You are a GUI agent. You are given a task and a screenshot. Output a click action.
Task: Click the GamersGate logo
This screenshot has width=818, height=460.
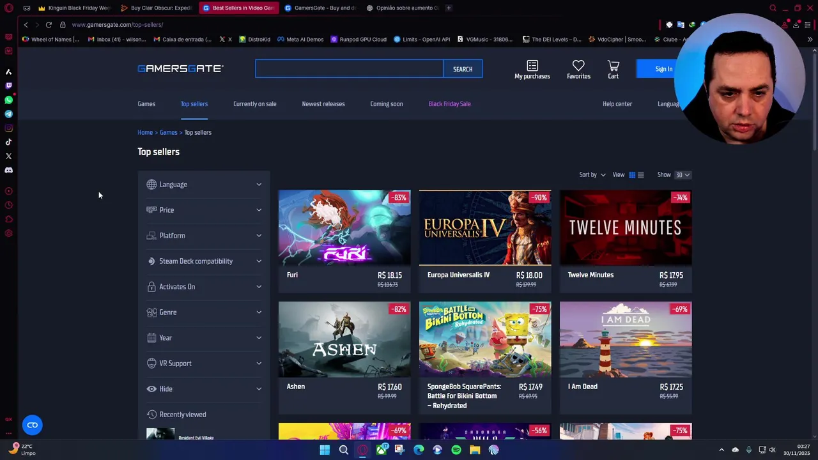(180, 68)
